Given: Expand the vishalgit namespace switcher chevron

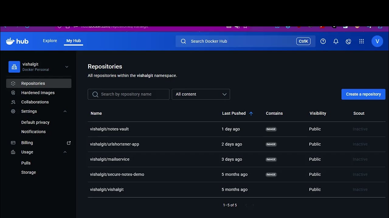Looking at the screenshot, I should (x=67, y=67).
